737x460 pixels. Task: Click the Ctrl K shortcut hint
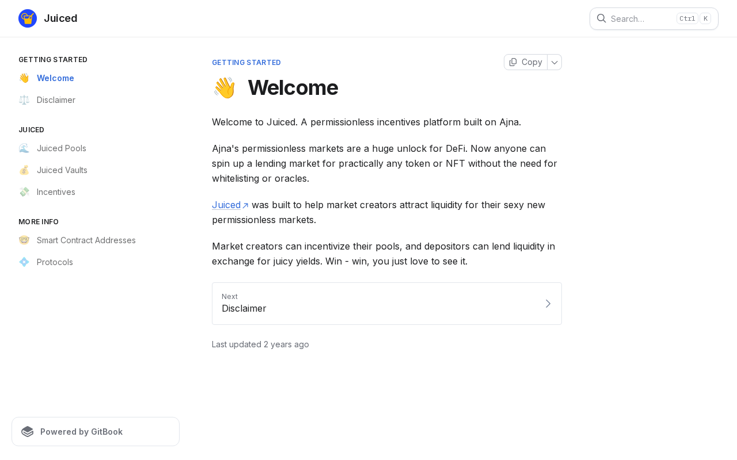pos(694,18)
